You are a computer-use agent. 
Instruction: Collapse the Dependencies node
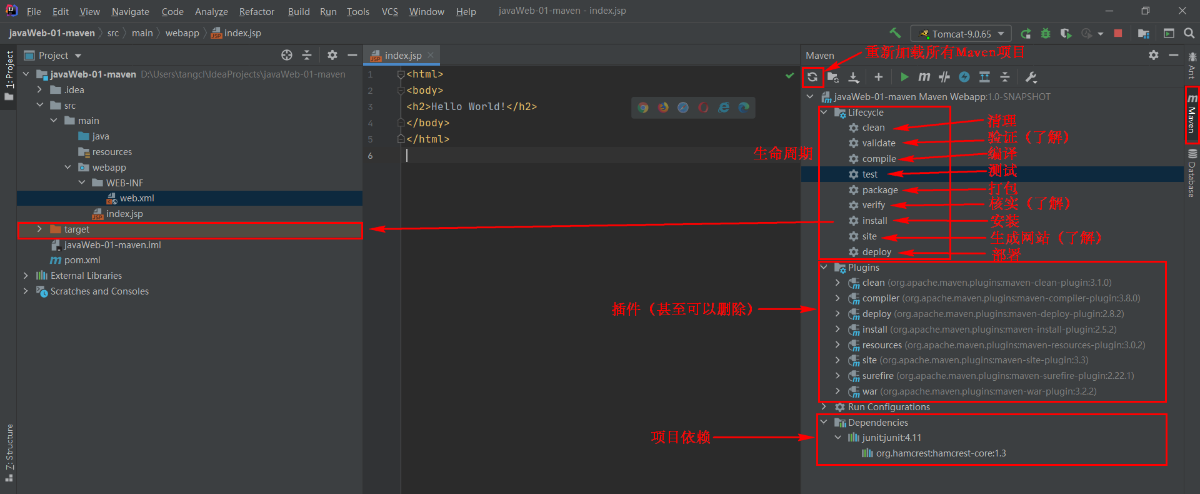click(824, 423)
